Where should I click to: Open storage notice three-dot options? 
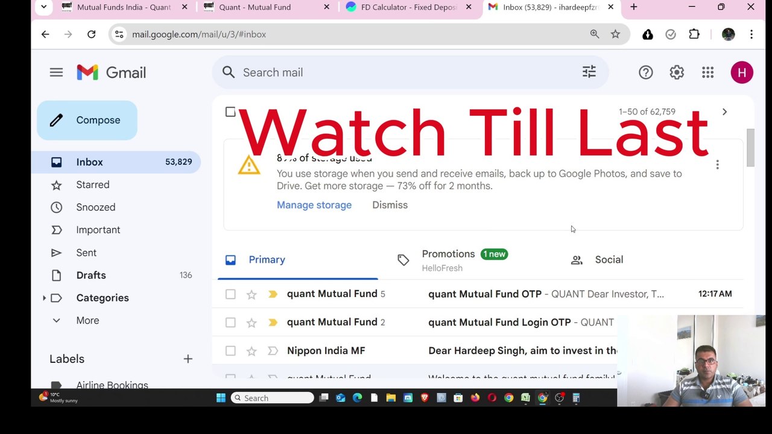coord(717,165)
